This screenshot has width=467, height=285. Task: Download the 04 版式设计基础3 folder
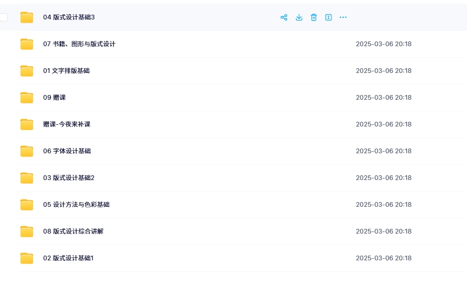299,17
